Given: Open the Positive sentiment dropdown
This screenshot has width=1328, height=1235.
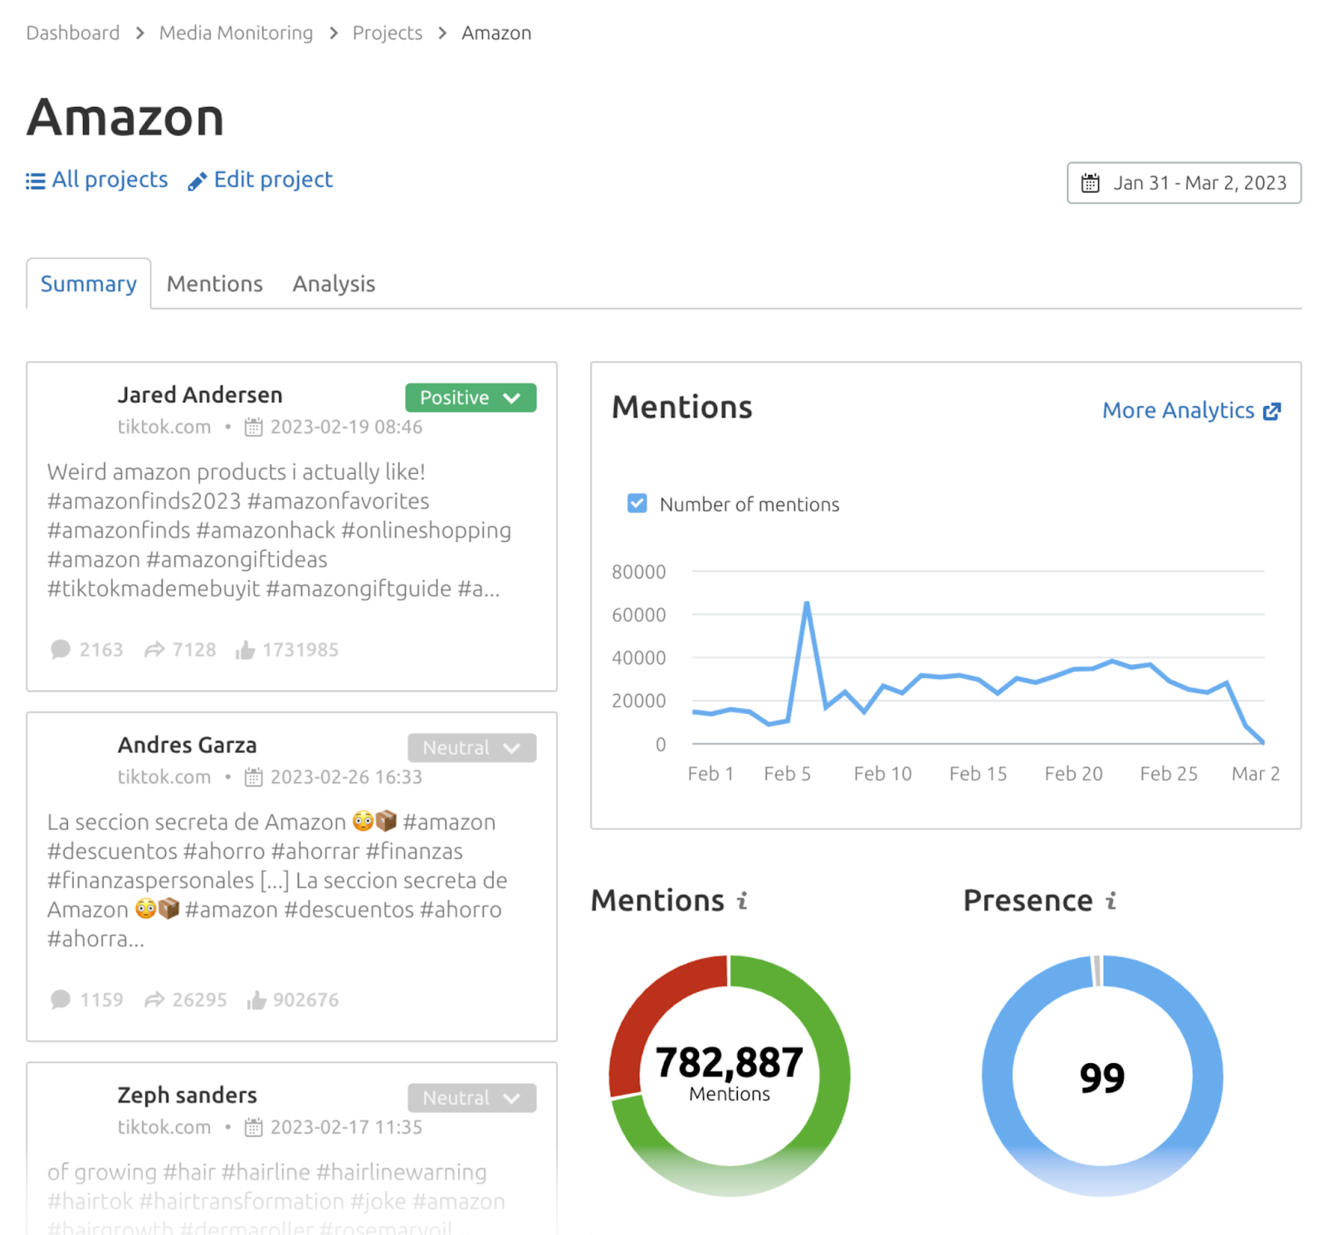Looking at the screenshot, I should tap(470, 398).
